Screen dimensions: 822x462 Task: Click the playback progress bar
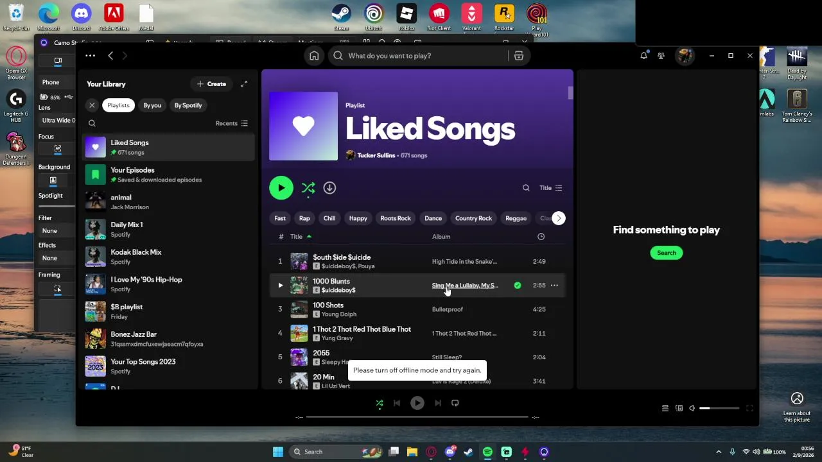[x=417, y=417]
